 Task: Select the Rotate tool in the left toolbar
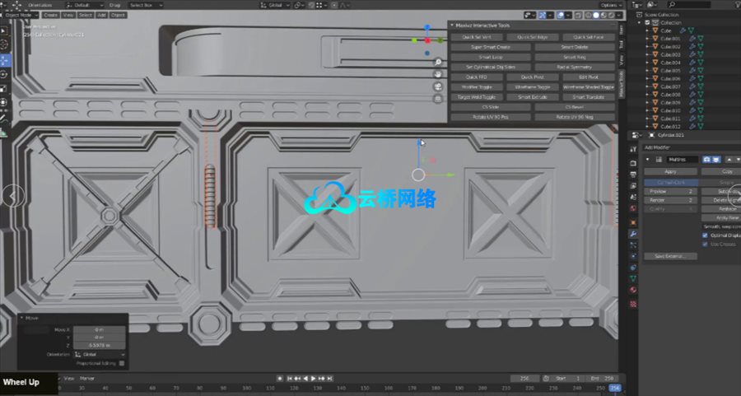click(x=4, y=74)
